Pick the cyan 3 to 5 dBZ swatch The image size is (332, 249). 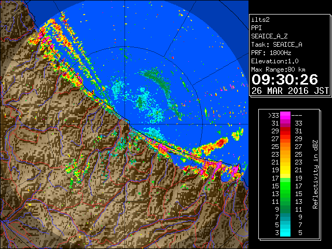pyautogui.click(x=285, y=232)
